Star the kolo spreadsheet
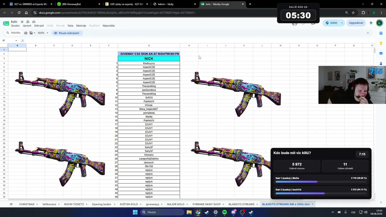The width and height of the screenshot is (386, 217). pyautogui.click(x=22, y=22)
